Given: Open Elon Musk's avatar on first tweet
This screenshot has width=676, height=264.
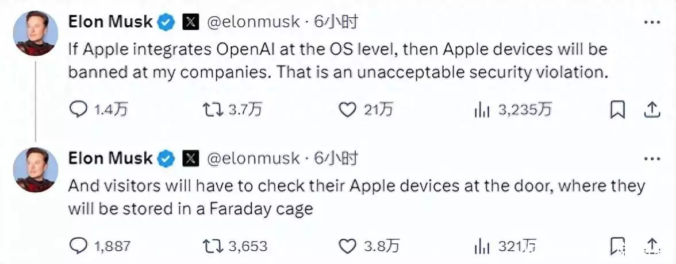Looking at the screenshot, I should (35, 33).
